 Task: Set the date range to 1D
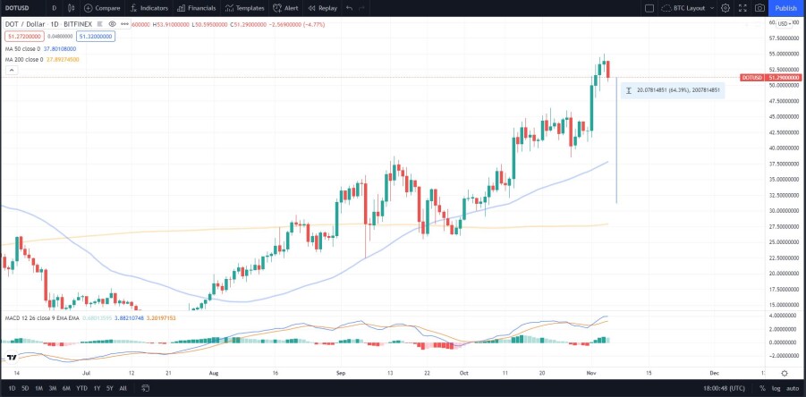(12, 388)
